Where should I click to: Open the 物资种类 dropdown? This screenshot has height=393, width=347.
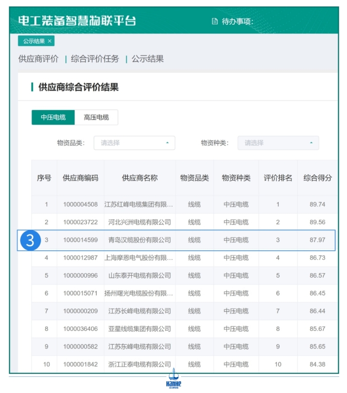click(278, 143)
